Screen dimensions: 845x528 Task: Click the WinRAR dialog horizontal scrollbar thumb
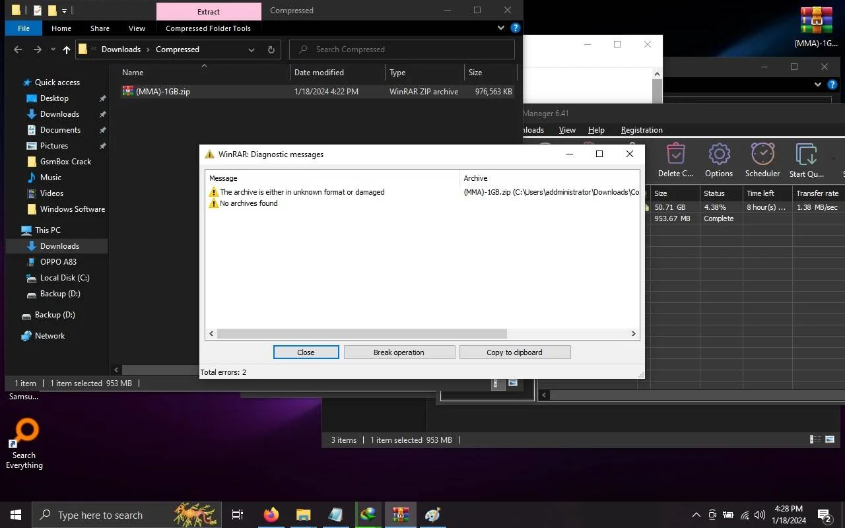(x=362, y=334)
